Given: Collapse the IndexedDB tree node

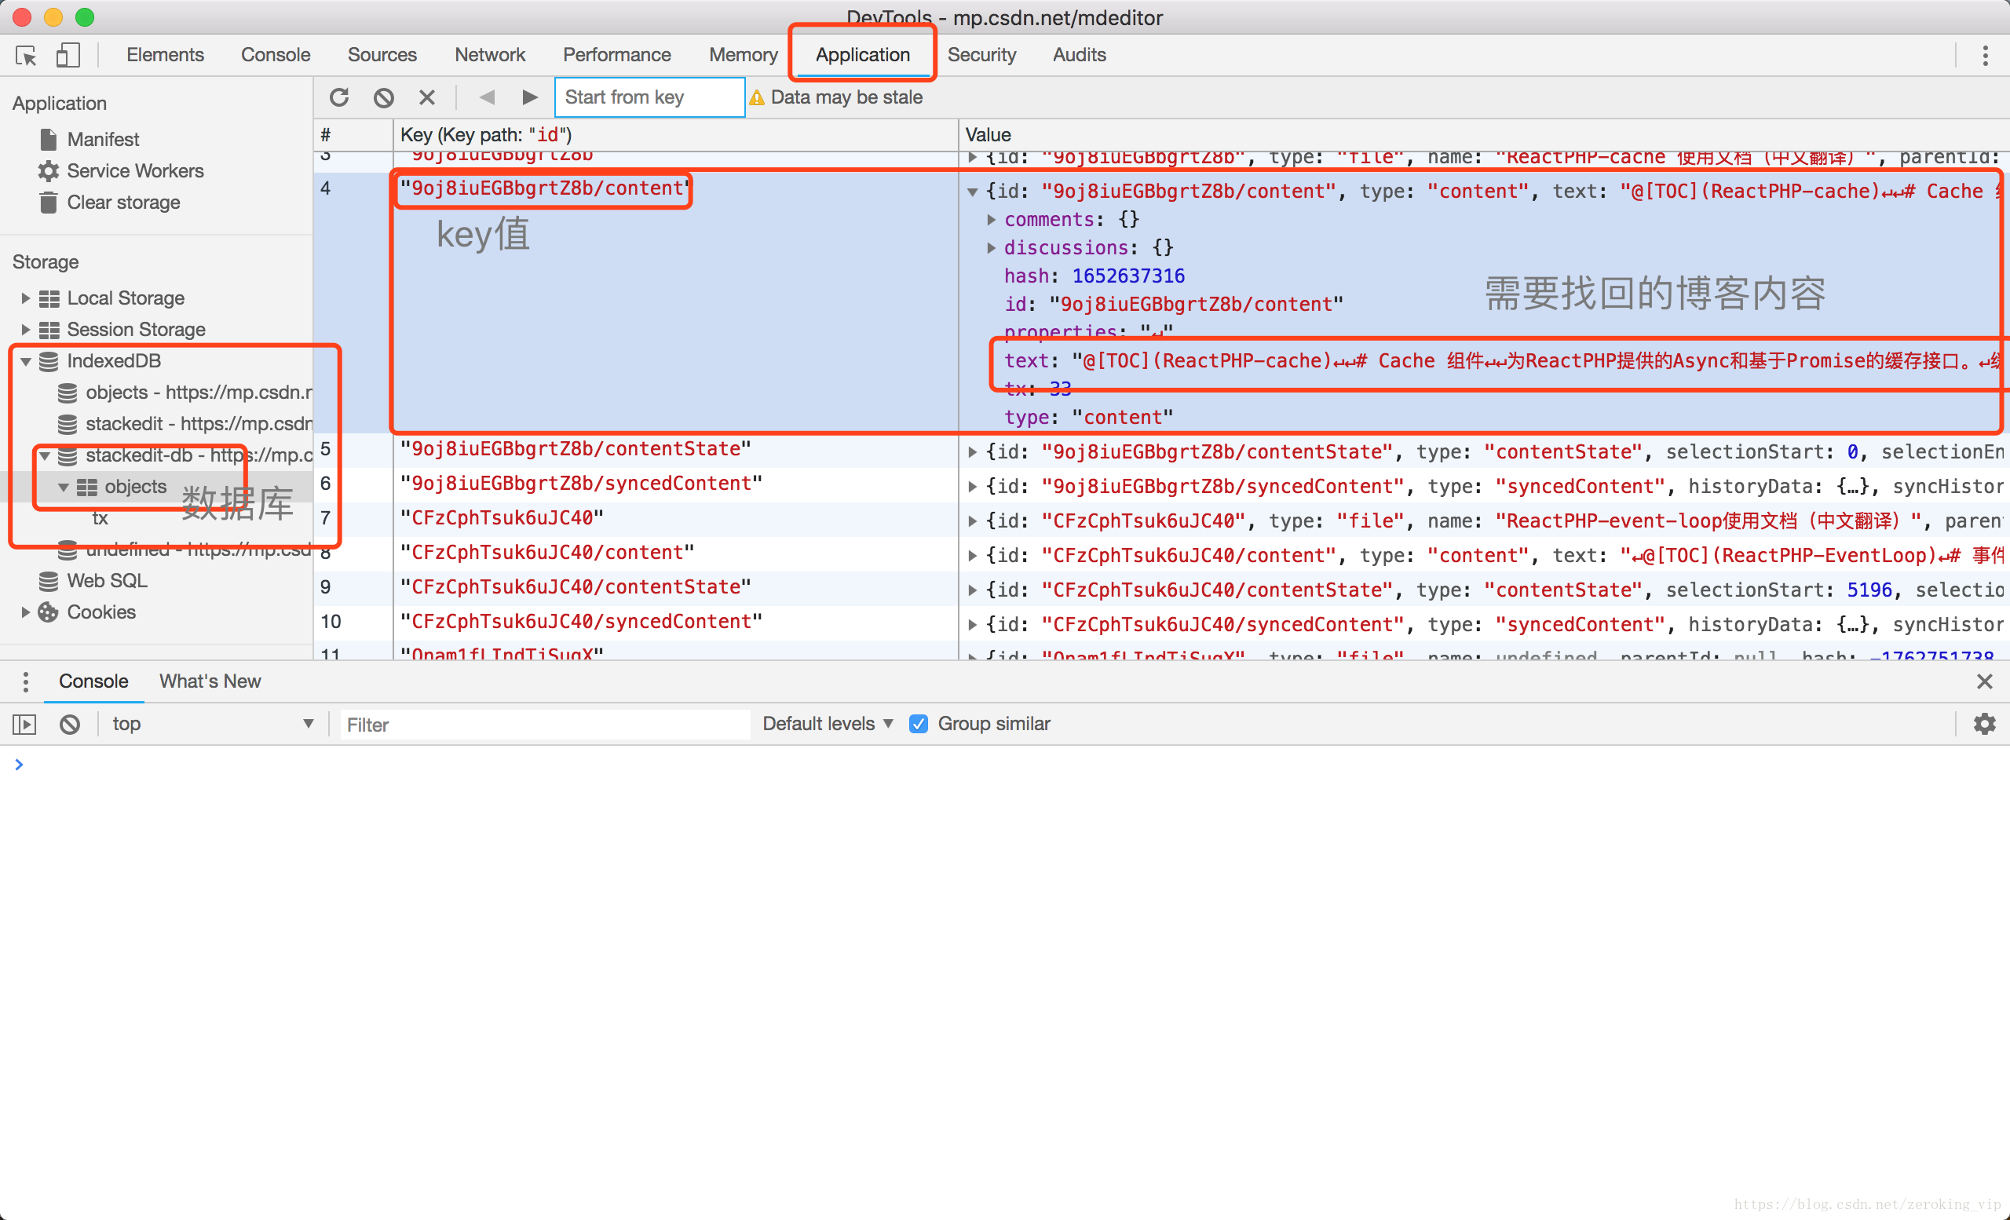Looking at the screenshot, I should click(x=25, y=361).
